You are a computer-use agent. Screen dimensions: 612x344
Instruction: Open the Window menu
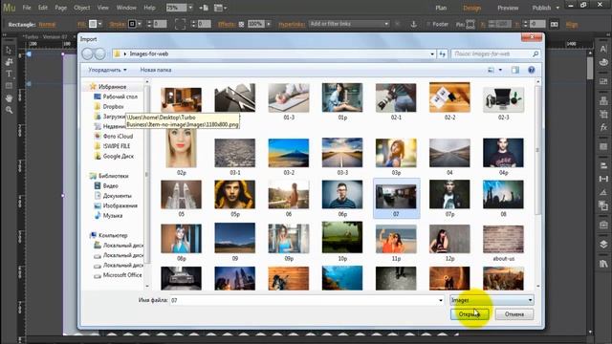click(126, 8)
